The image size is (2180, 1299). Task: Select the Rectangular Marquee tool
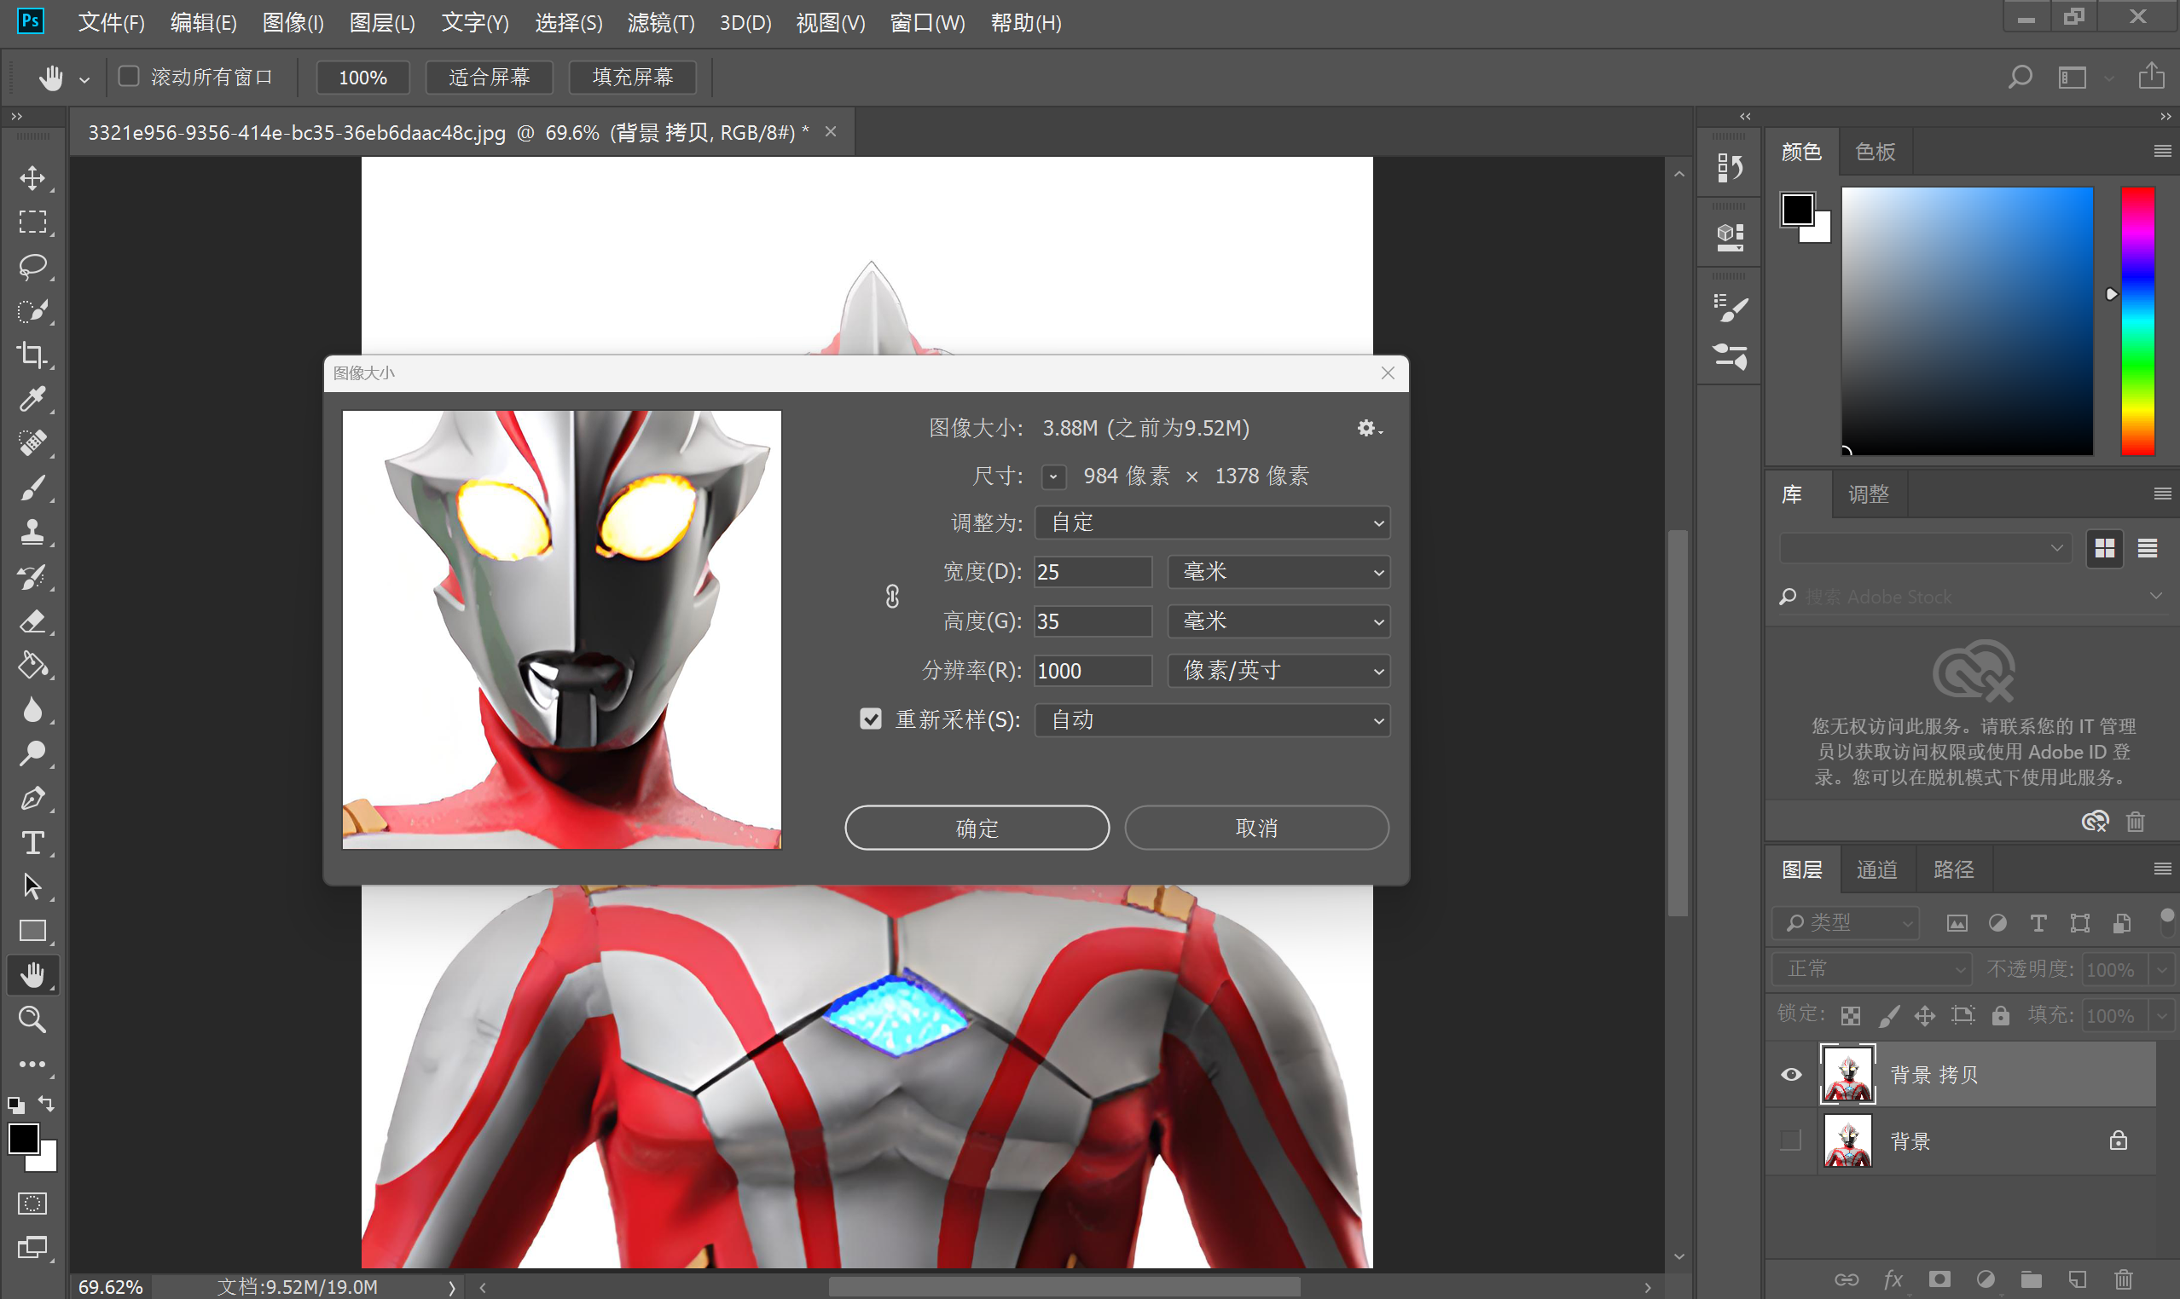[x=33, y=222]
